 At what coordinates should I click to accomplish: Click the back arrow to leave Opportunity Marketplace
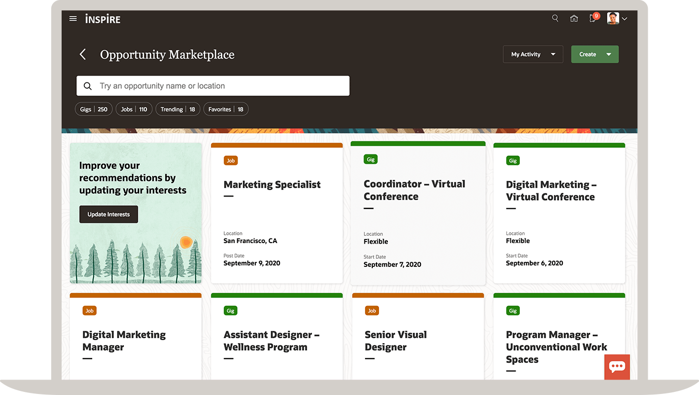(x=83, y=54)
